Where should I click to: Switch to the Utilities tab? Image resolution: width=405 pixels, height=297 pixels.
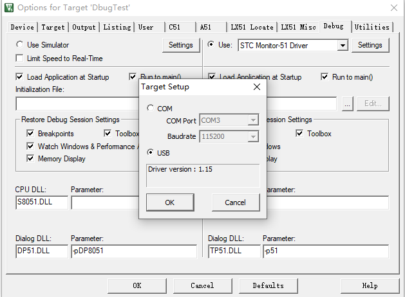(372, 27)
